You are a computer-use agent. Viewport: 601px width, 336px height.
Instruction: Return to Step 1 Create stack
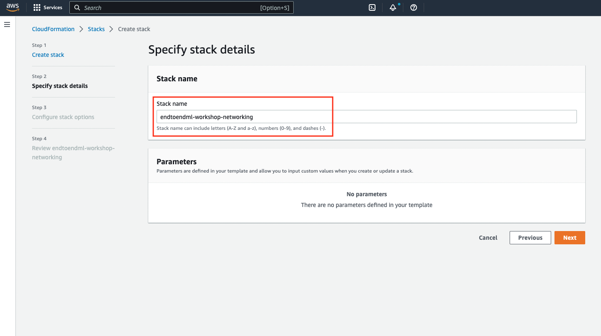pos(48,55)
